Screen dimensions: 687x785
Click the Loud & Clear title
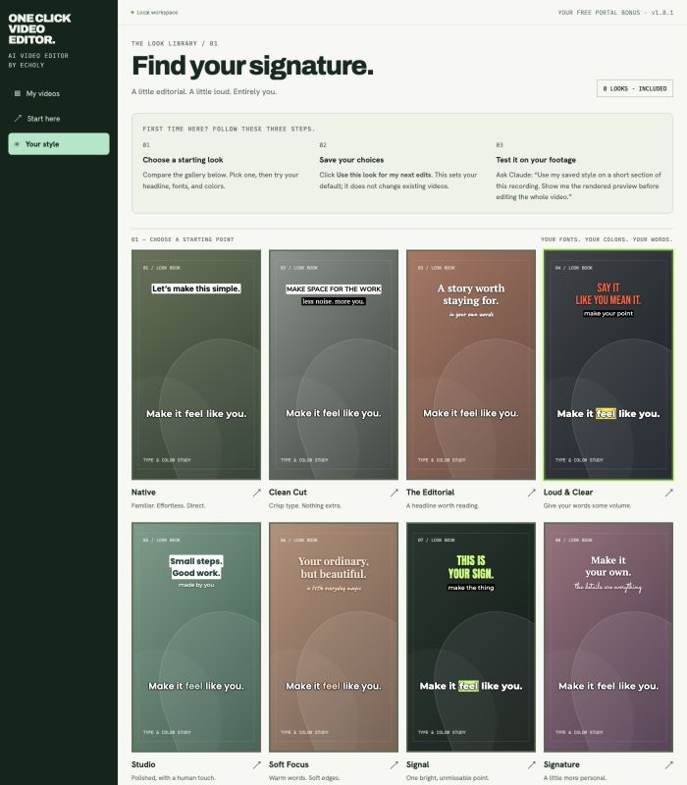coord(568,493)
